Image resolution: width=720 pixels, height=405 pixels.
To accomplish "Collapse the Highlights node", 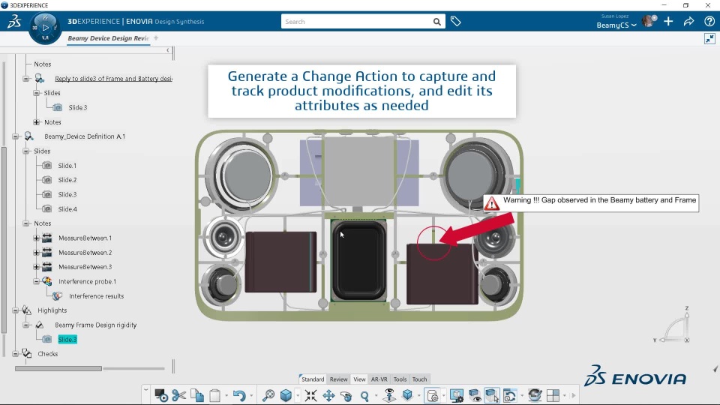I will point(16,310).
